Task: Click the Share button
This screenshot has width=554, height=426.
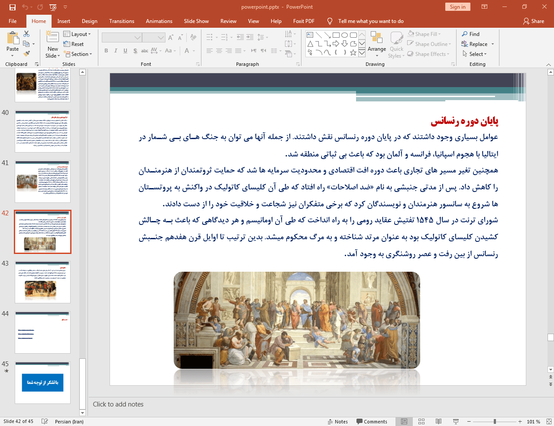Action: [x=534, y=21]
